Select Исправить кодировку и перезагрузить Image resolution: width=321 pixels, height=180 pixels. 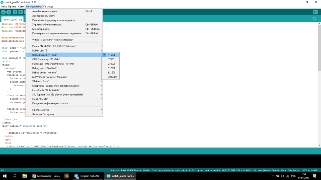point(64,20)
